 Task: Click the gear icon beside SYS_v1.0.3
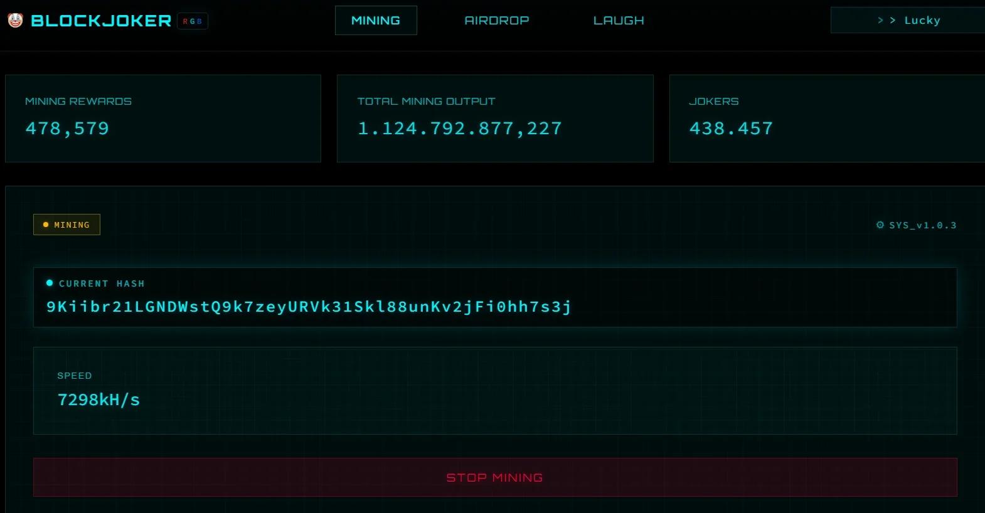tap(880, 225)
